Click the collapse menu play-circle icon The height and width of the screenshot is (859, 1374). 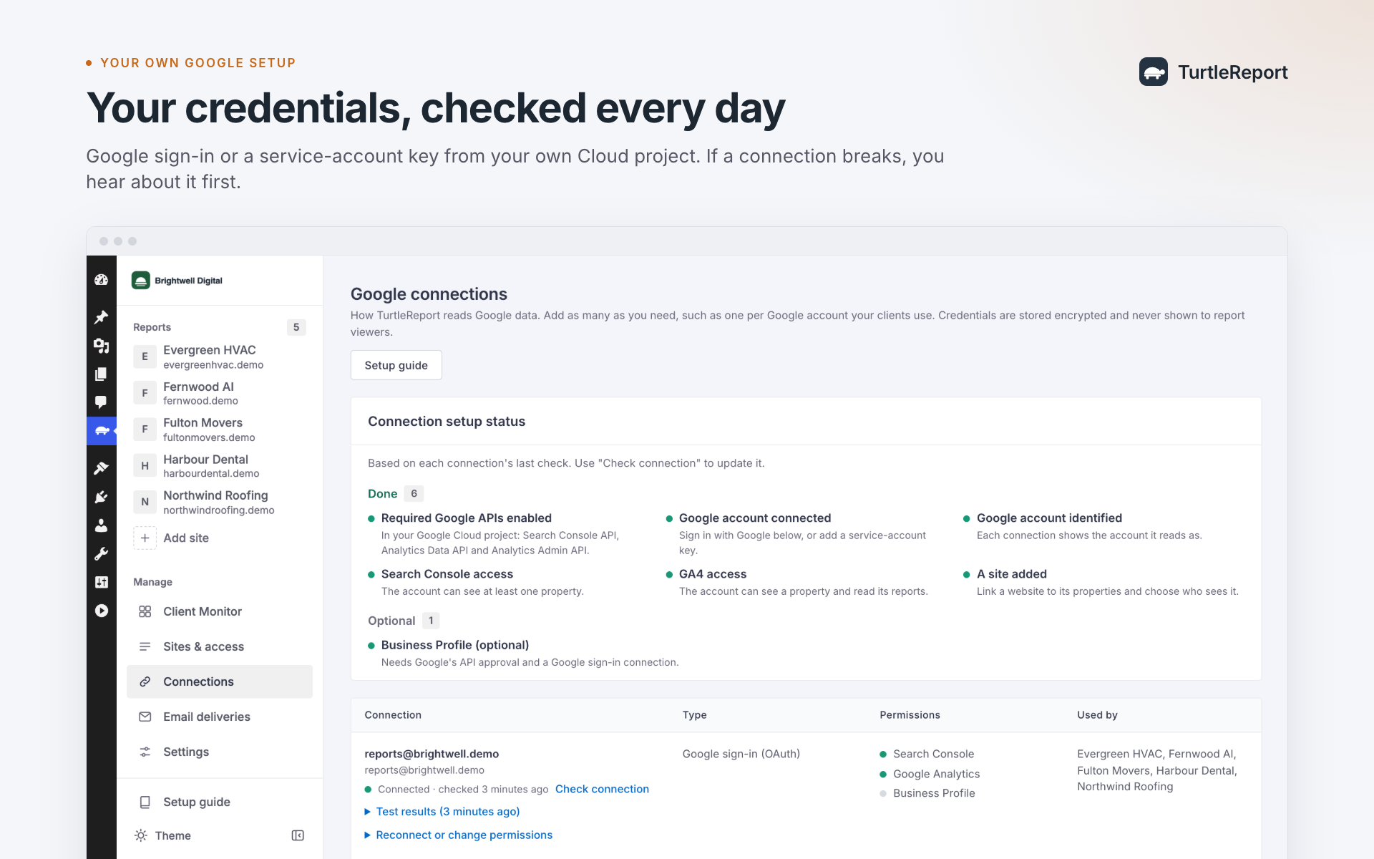(101, 611)
